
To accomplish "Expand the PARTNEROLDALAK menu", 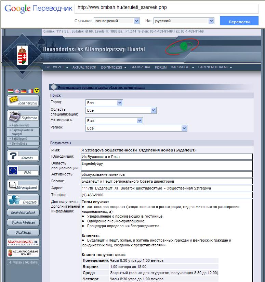I will pos(215,67).
